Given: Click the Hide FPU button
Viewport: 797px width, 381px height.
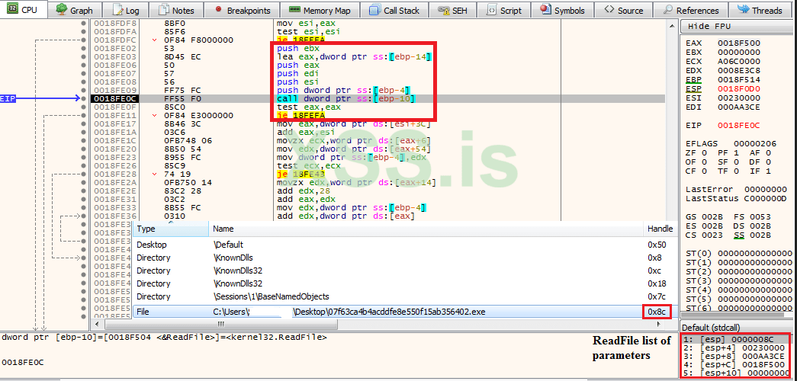Looking at the screenshot, I should pyautogui.click(x=734, y=27).
